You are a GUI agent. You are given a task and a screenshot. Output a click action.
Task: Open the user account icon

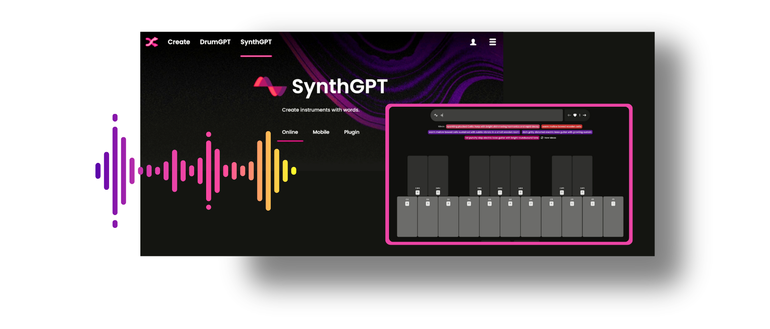click(473, 42)
